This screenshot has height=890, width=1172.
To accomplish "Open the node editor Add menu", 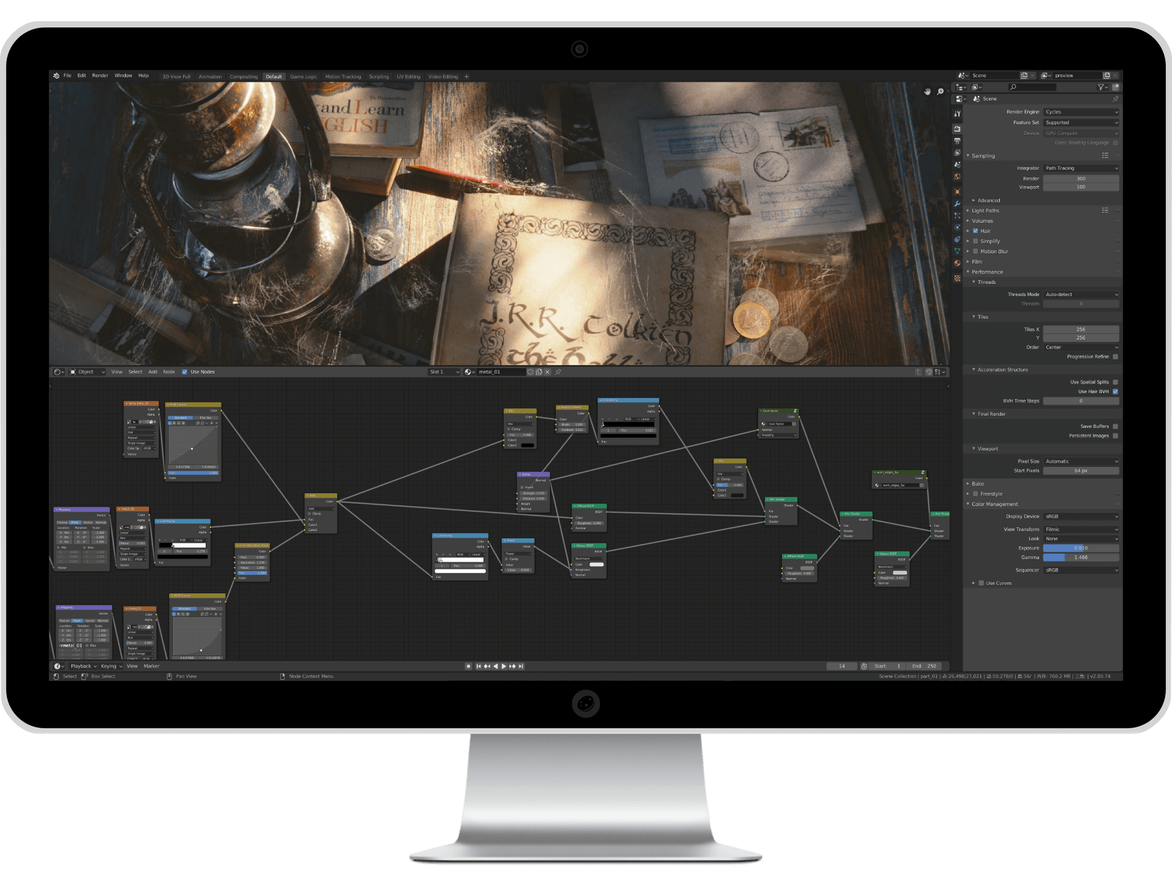I will click(x=153, y=372).
